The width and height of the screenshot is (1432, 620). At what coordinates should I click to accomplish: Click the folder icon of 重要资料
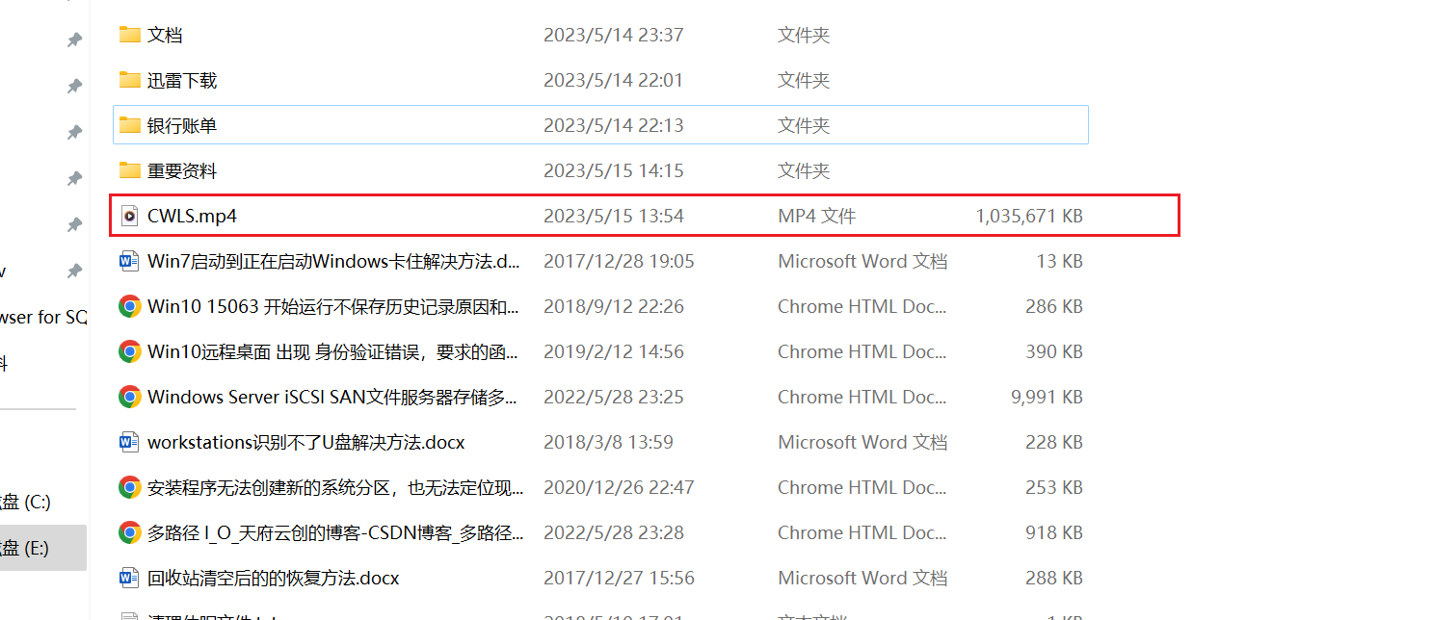coord(129,169)
